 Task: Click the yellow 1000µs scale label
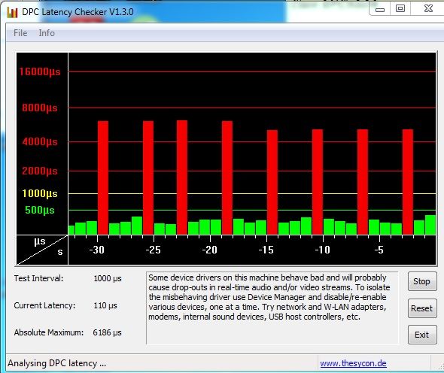[x=40, y=193]
